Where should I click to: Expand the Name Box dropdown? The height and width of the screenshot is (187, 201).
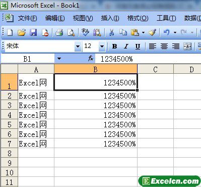(59, 59)
